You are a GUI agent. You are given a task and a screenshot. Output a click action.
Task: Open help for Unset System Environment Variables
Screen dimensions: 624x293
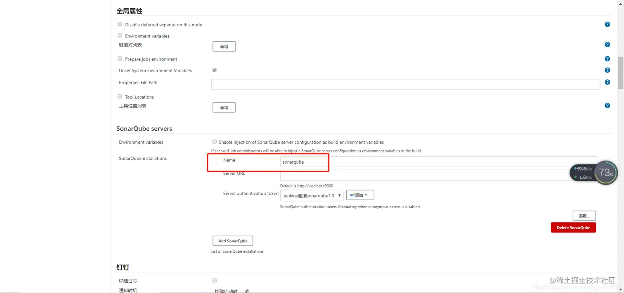607,70
